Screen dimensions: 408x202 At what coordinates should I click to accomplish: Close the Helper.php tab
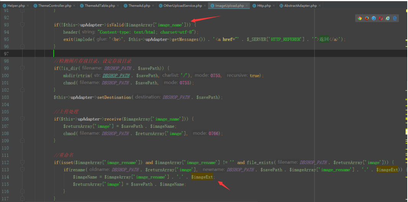coord(28,5)
